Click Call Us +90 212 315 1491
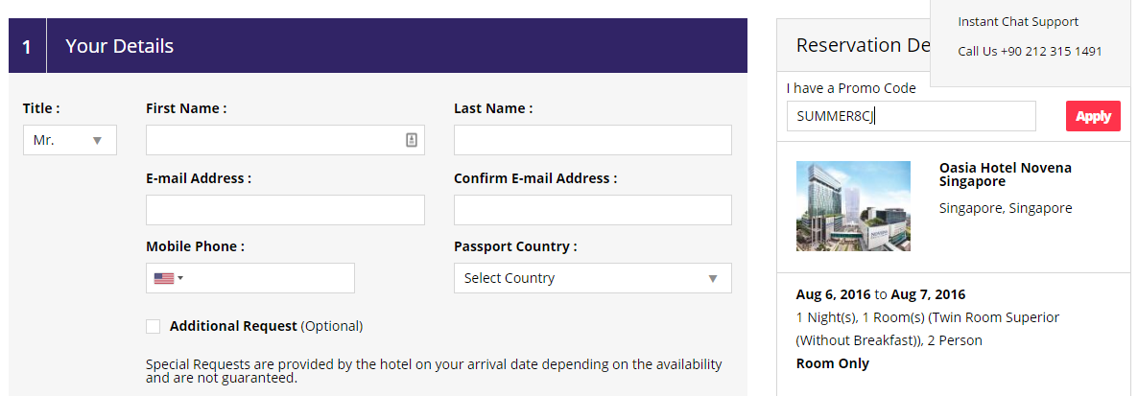1138x396 pixels. click(1030, 51)
